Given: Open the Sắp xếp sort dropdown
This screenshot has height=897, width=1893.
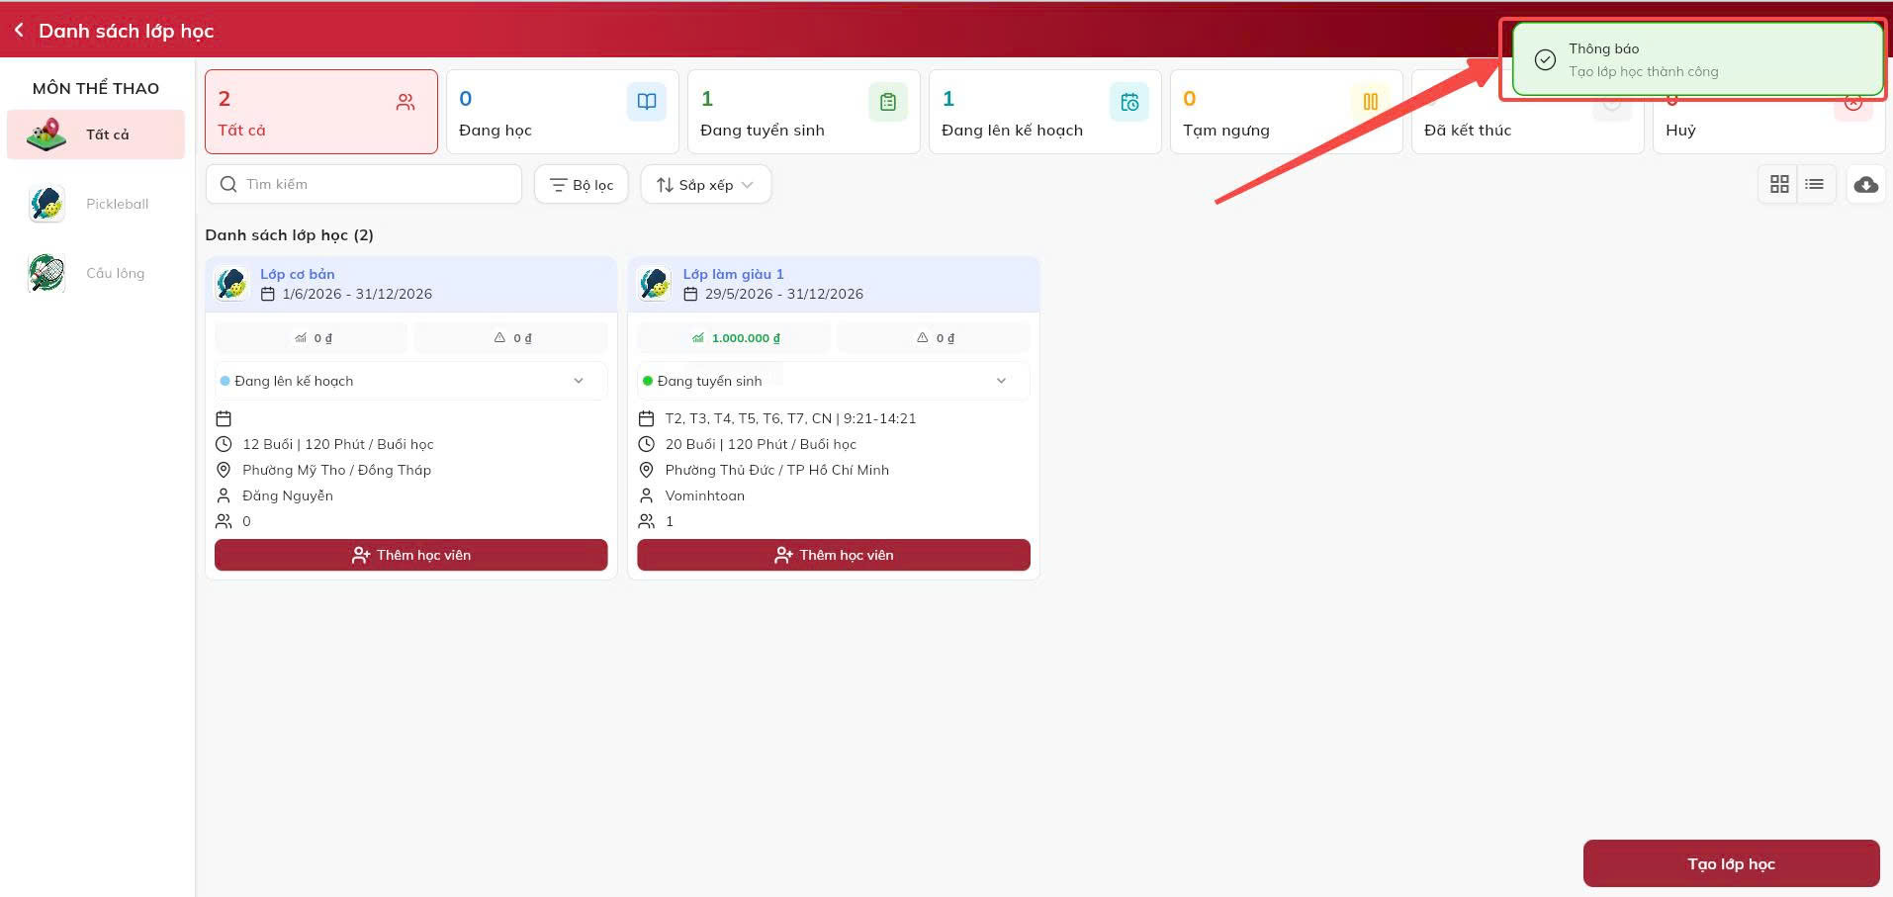Looking at the screenshot, I should [706, 184].
